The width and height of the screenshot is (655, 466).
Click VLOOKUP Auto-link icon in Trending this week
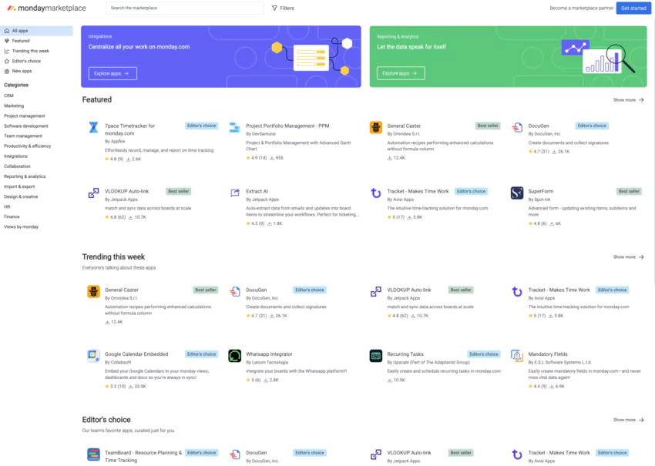(376, 291)
